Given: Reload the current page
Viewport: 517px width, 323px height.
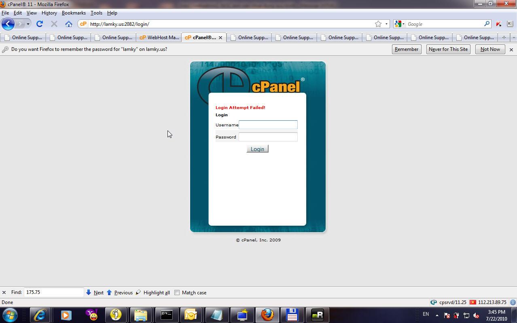Looking at the screenshot, I should pos(40,24).
